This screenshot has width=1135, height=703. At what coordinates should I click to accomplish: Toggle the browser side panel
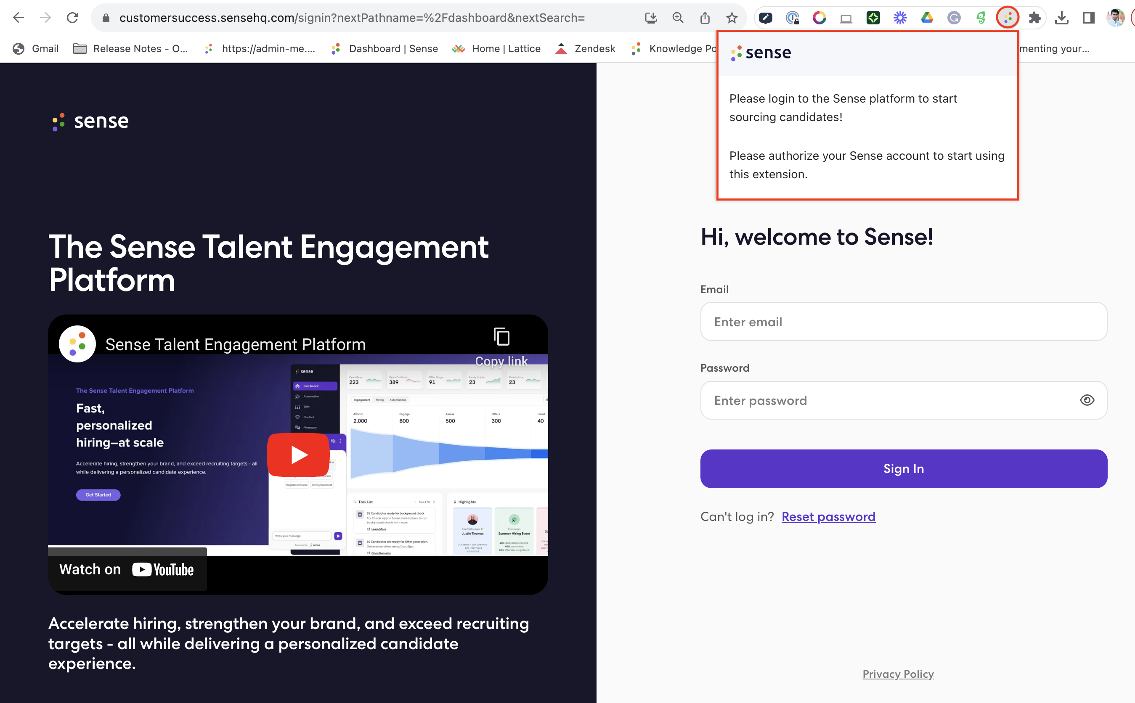[x=1088, y=18]
